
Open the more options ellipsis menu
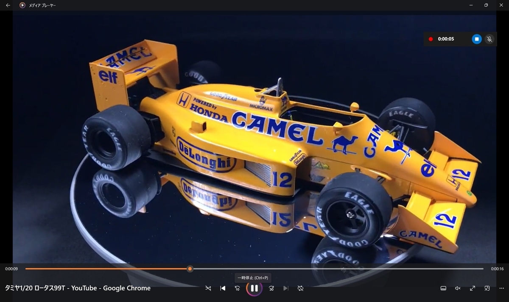point(501,288)
